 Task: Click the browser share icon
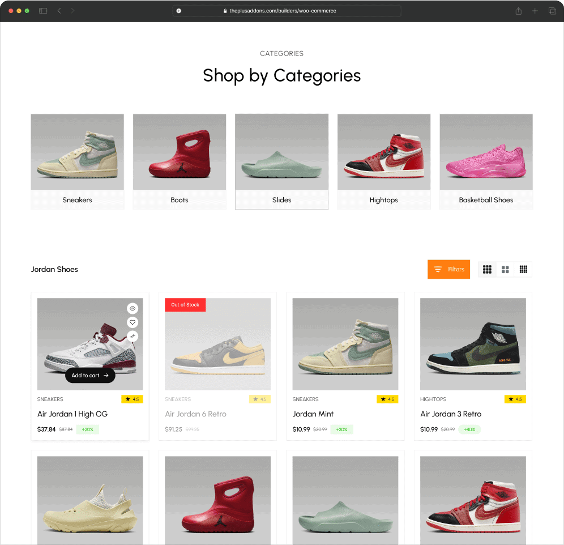coord(518,11)
